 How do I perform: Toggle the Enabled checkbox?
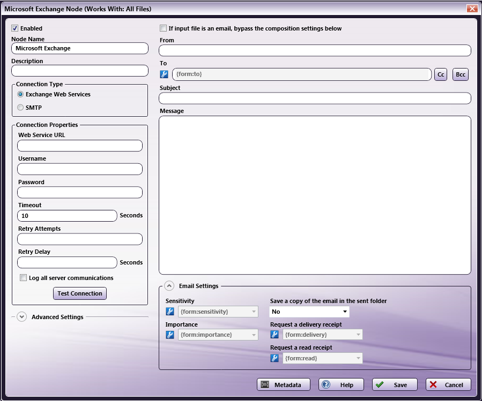point(15,28)
